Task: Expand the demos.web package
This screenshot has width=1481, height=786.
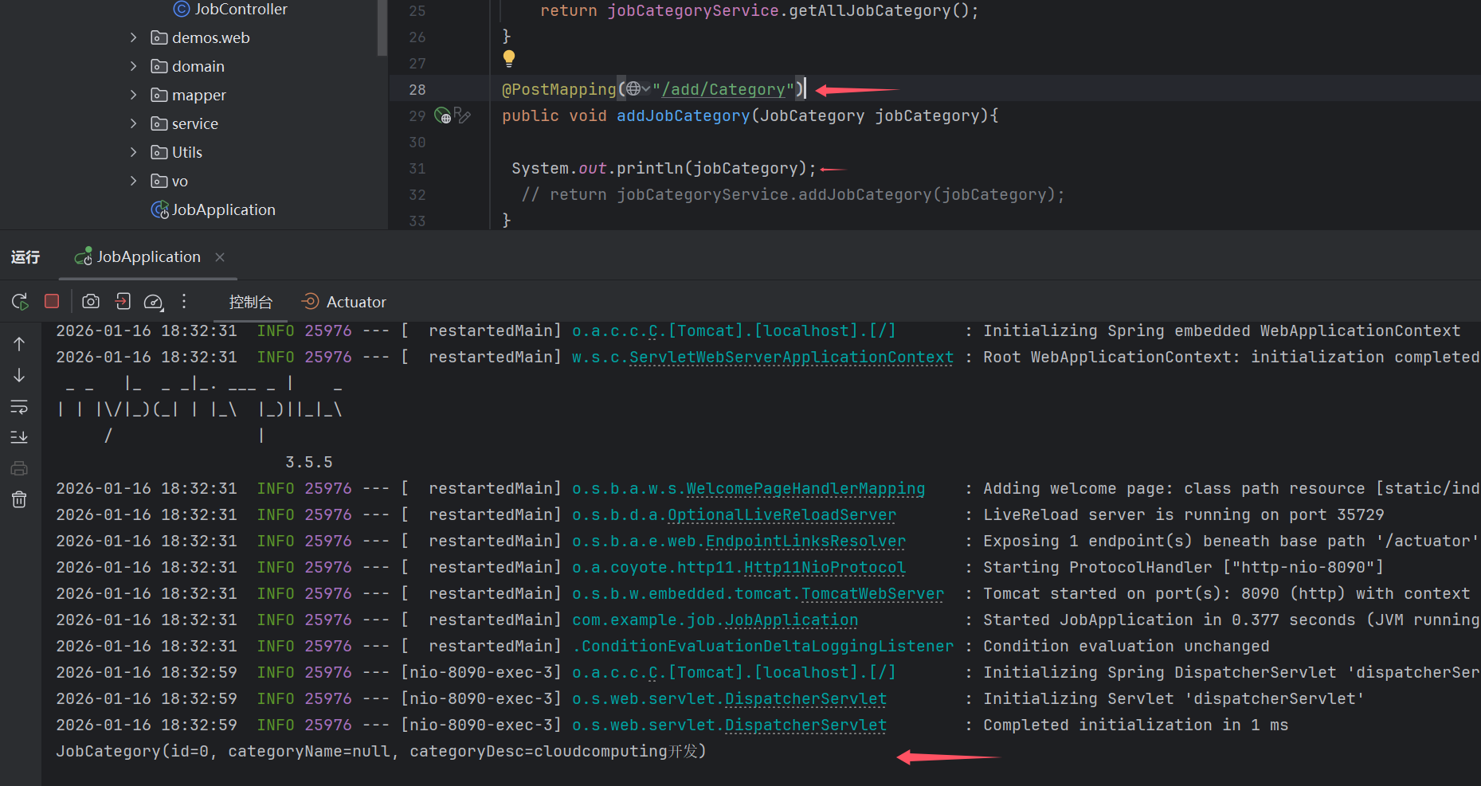Action: (133, 37)
